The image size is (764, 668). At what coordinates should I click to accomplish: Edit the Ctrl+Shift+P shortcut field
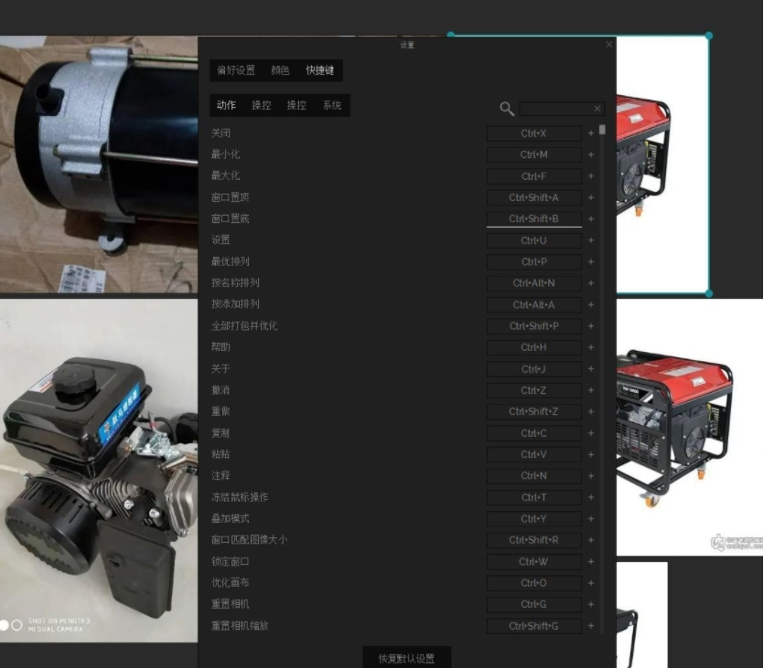coord(534,326)
